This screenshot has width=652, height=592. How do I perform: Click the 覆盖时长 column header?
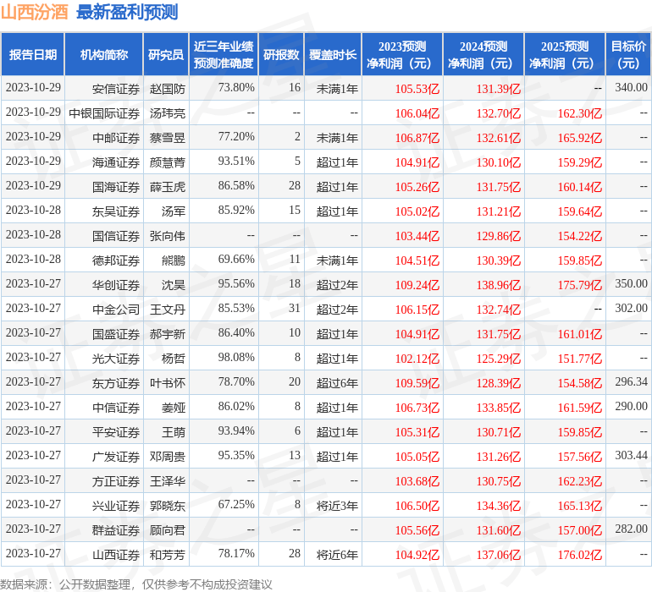click(x=333, y=54)
